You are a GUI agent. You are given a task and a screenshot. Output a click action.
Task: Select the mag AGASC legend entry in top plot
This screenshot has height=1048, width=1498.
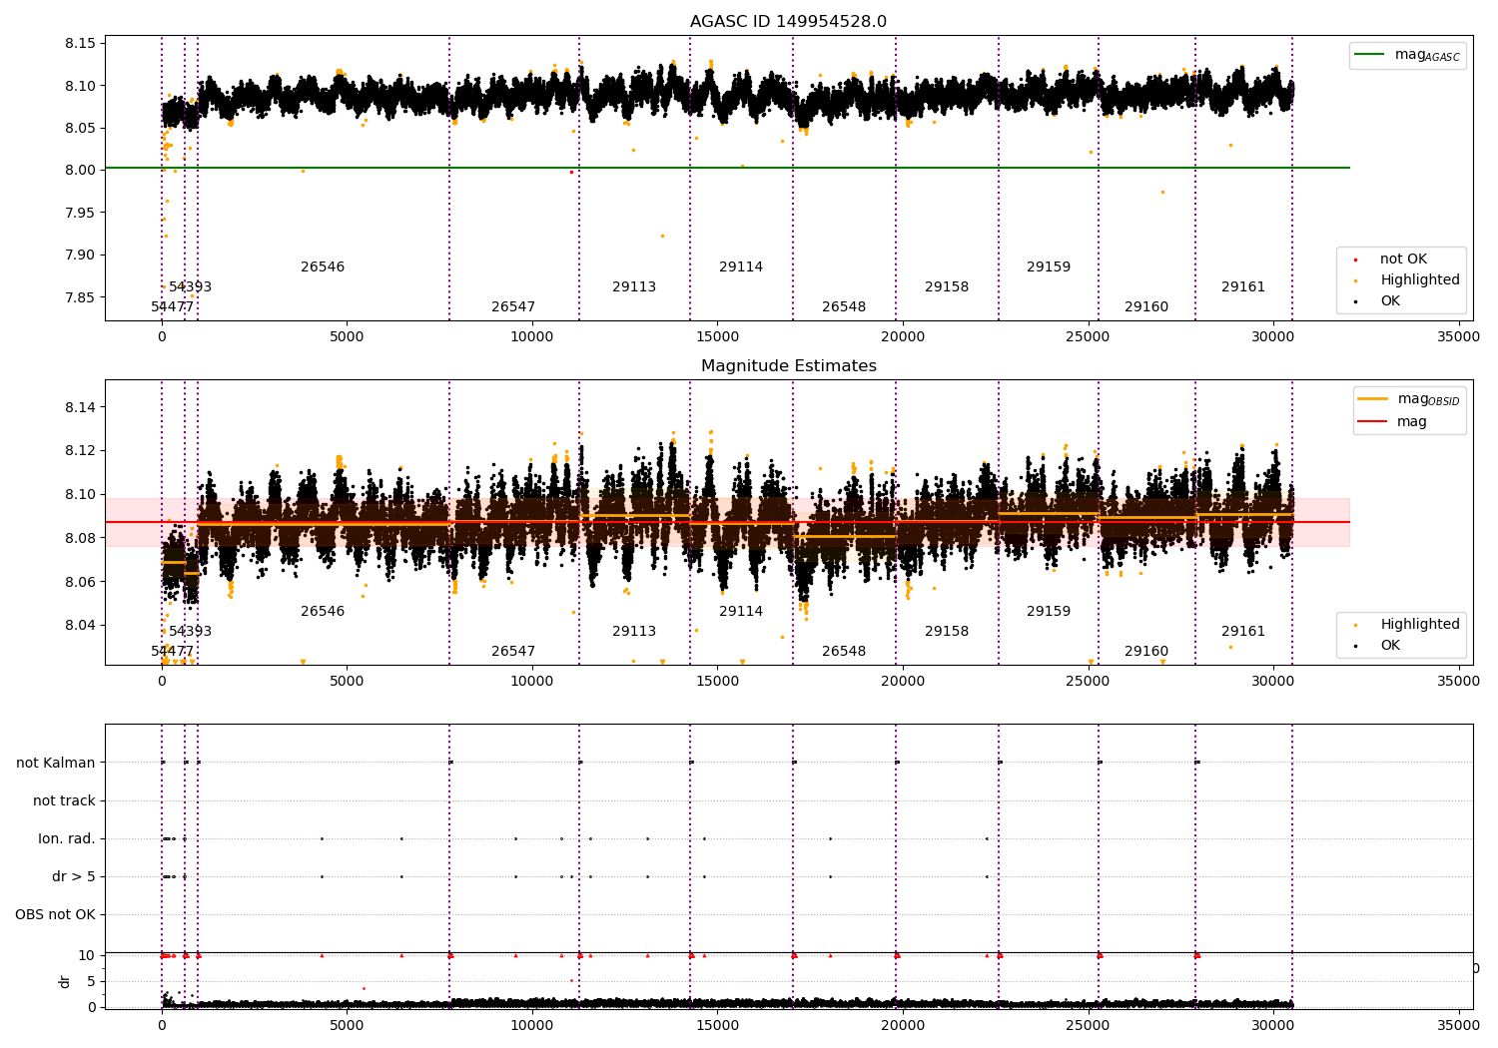[1407, 56]
